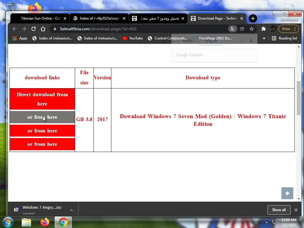Open the Extensions puzzle icon
304x228 pixels.
(264, 29)
